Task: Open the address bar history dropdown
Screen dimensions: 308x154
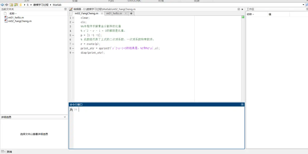Action: click(303, 5)
